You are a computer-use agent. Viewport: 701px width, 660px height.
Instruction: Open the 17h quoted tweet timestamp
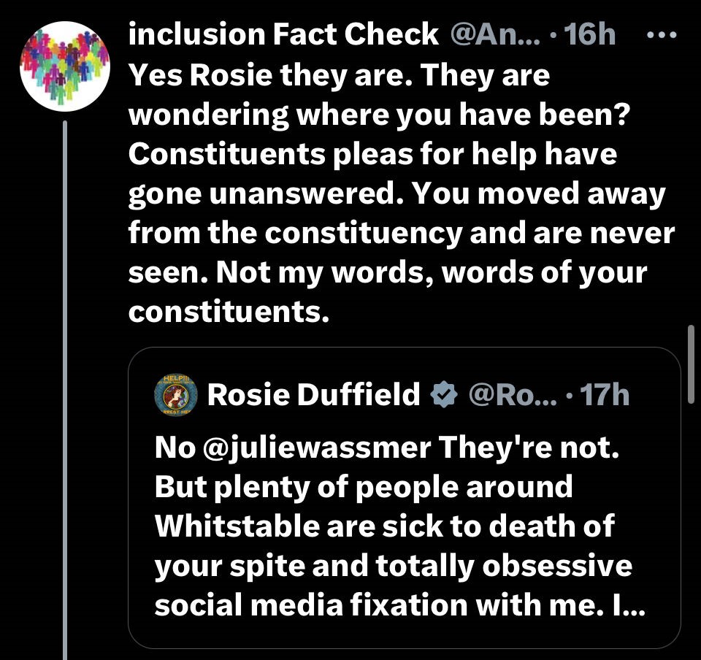click(602, 395)
